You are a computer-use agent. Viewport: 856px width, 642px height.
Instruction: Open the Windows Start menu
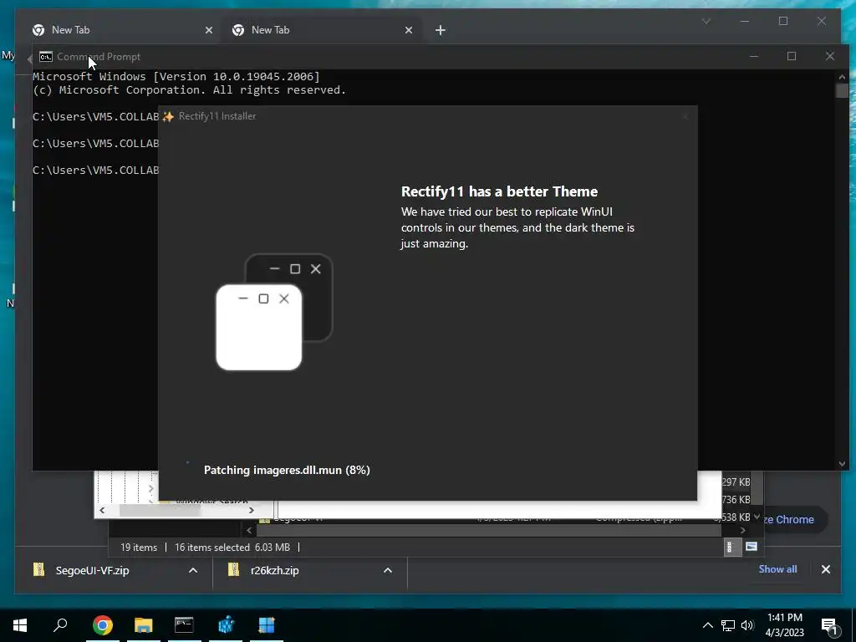20,625
